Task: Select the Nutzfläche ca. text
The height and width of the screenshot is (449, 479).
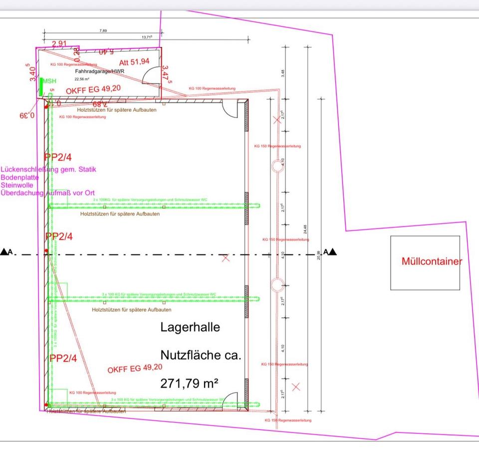Action: click(201, 355)
